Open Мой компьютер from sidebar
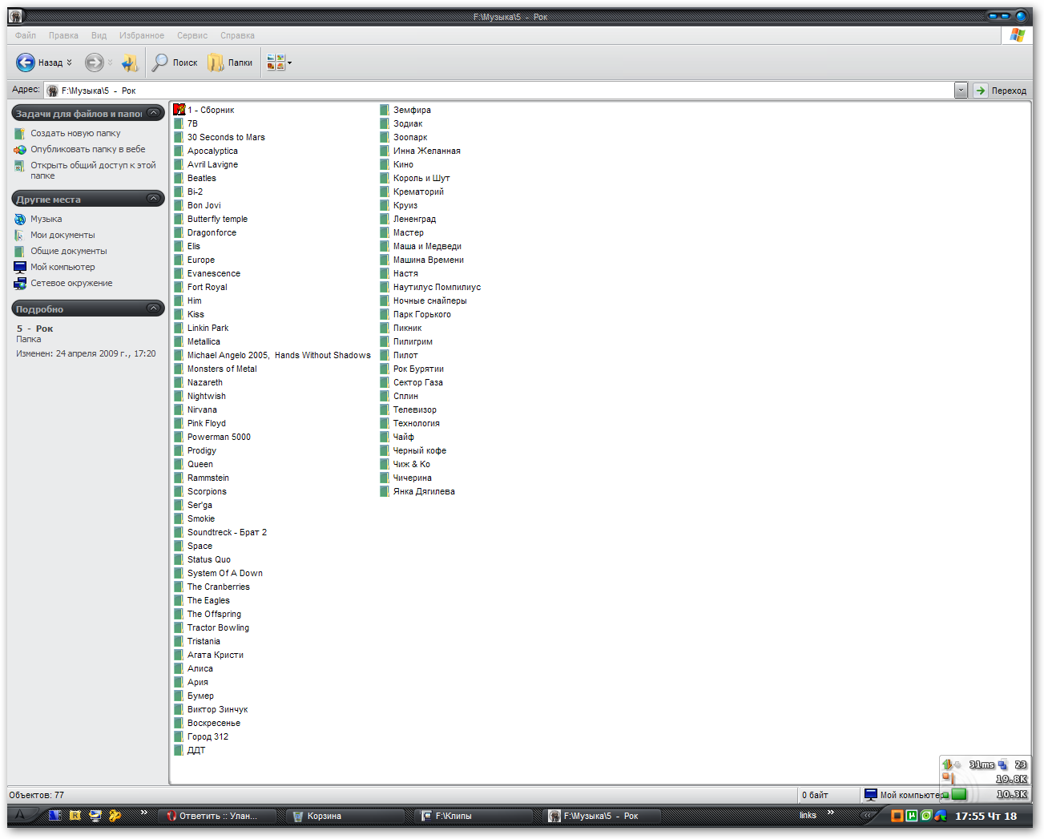1044x839 pixels. point(62,267)
